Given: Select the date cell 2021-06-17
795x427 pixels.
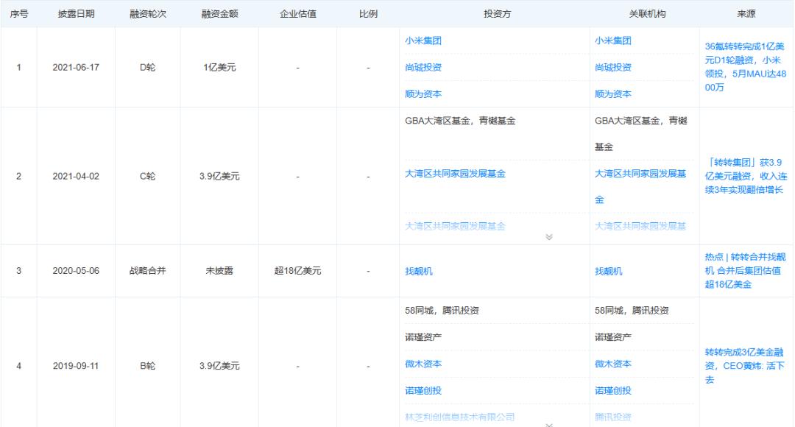Looking at the screenshot, I should (76, 68).
